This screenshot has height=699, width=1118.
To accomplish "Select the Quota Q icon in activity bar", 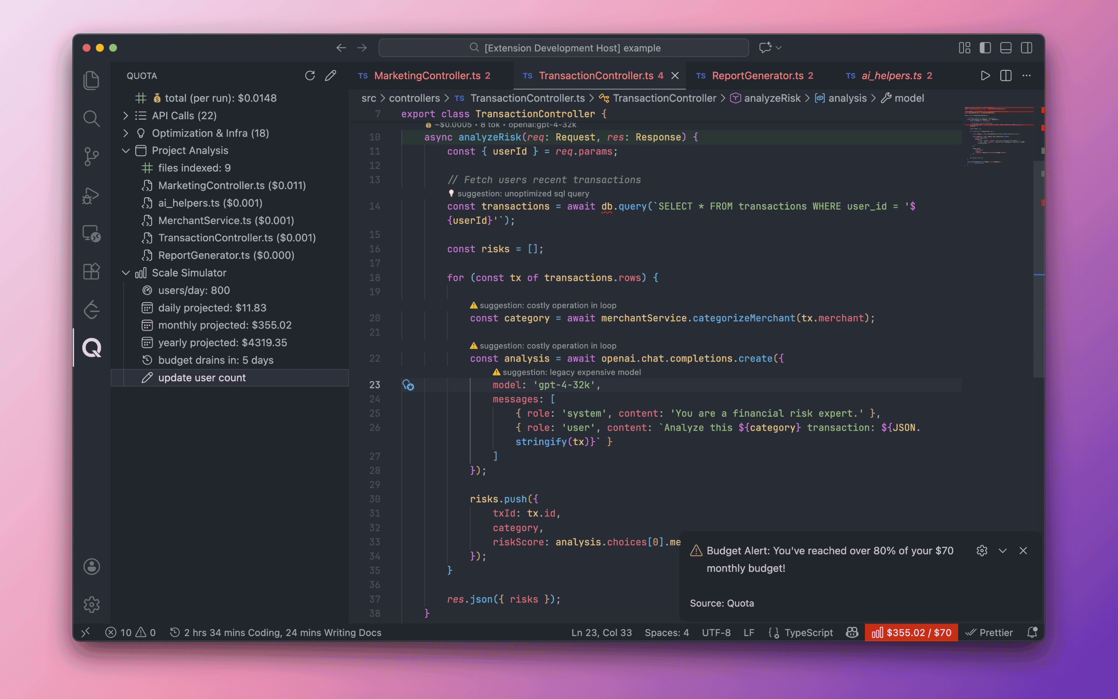I will click(x=92, y=348).
